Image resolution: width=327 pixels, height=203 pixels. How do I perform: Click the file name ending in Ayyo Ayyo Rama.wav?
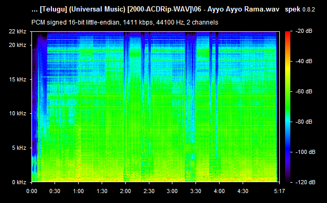155,9
